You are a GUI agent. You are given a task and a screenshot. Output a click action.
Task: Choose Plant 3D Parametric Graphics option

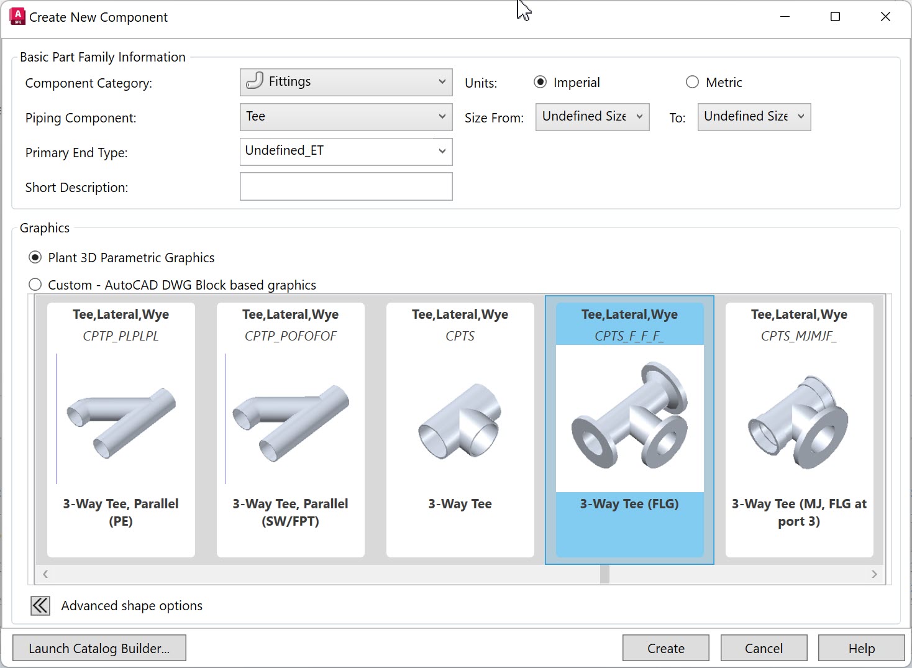point(35,257)
